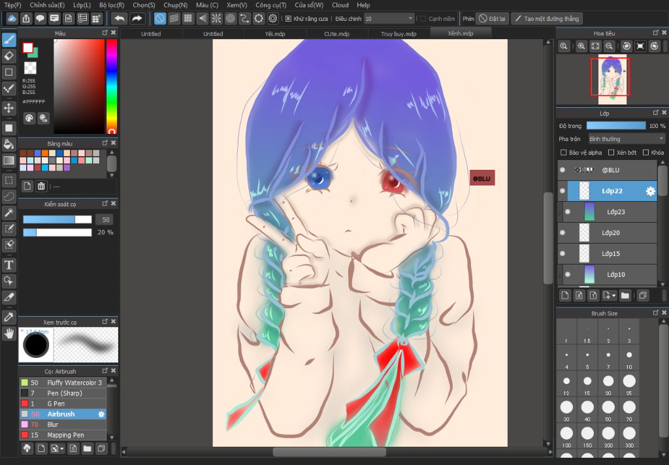Open the Lớp(L) menu

tap(82, 5)
